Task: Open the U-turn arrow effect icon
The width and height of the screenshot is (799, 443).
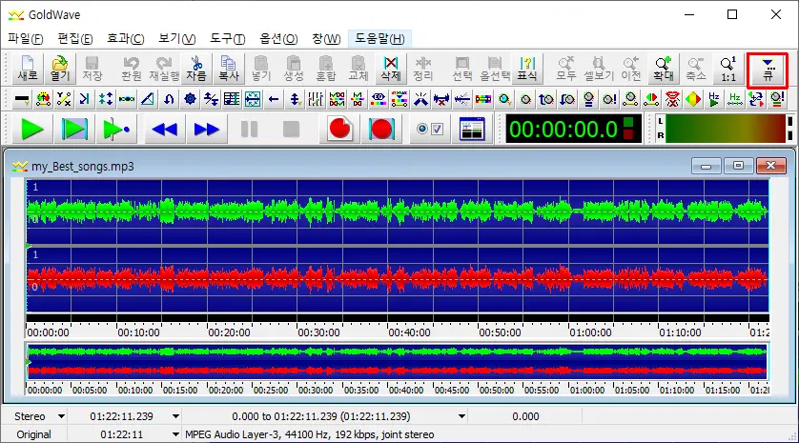Action: click(x=169, y=99)
